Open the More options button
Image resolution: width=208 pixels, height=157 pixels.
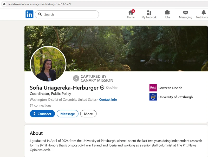point(88,114)
